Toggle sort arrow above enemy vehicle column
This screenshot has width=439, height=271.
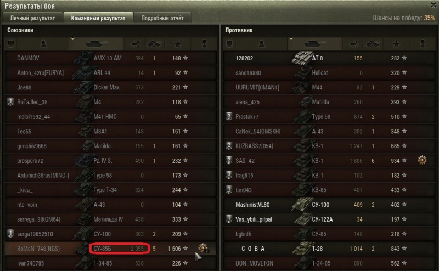pyautogui.click(x=291, y=39)
